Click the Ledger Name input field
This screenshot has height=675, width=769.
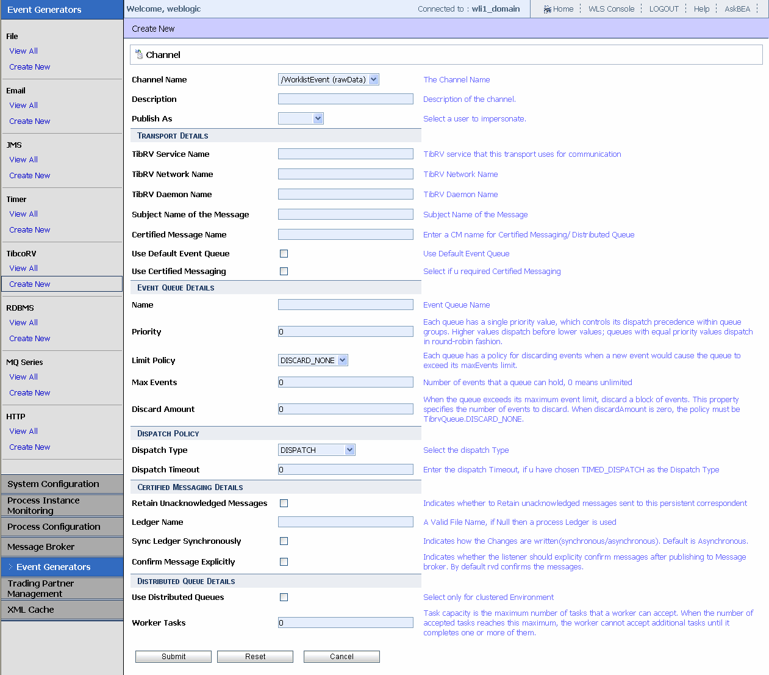[x=346, y=522]
